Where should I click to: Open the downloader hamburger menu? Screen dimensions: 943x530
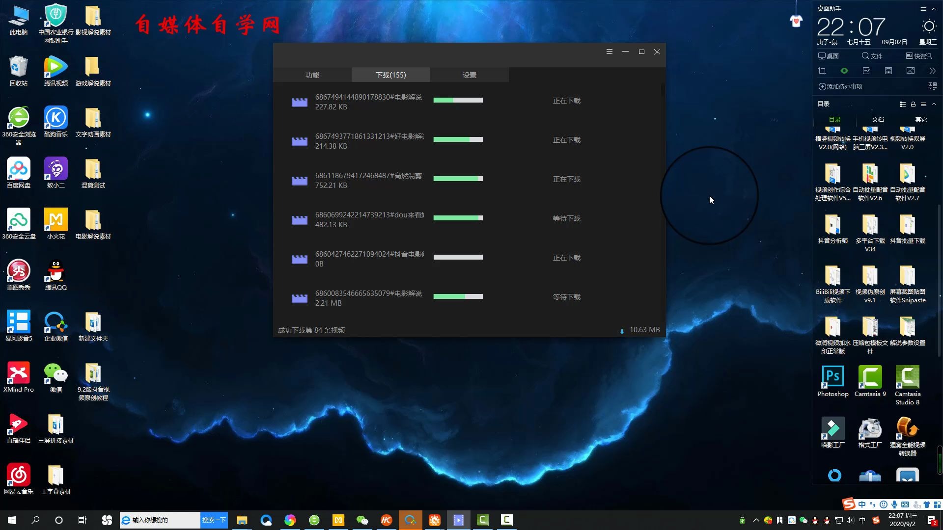tap(609, 52)
